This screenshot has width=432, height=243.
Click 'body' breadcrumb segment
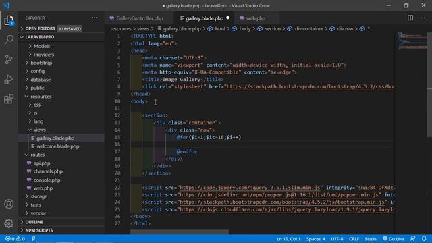click(244, 28)
